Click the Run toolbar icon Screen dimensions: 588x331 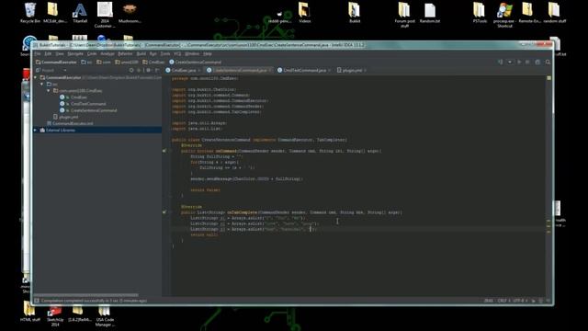click(519, 62)
